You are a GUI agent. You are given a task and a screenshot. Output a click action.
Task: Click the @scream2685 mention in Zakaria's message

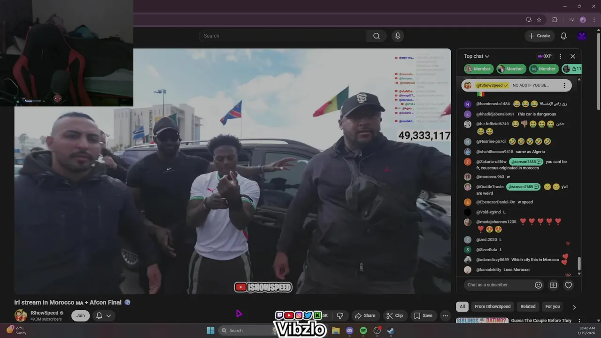coord(526,161)
